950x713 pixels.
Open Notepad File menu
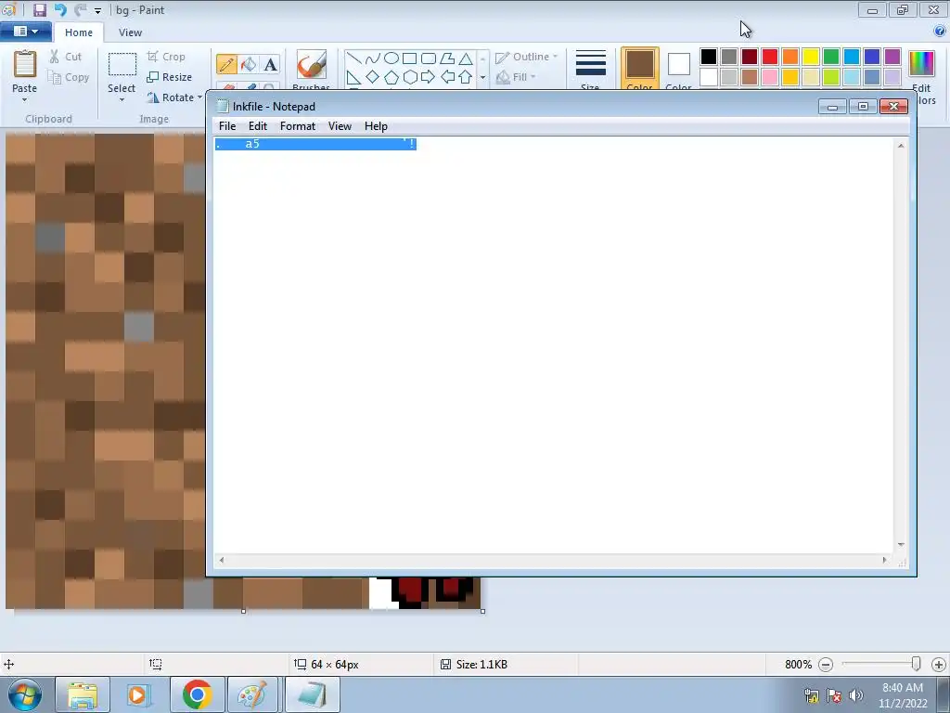pyautogui.click(x=227, y=126)
